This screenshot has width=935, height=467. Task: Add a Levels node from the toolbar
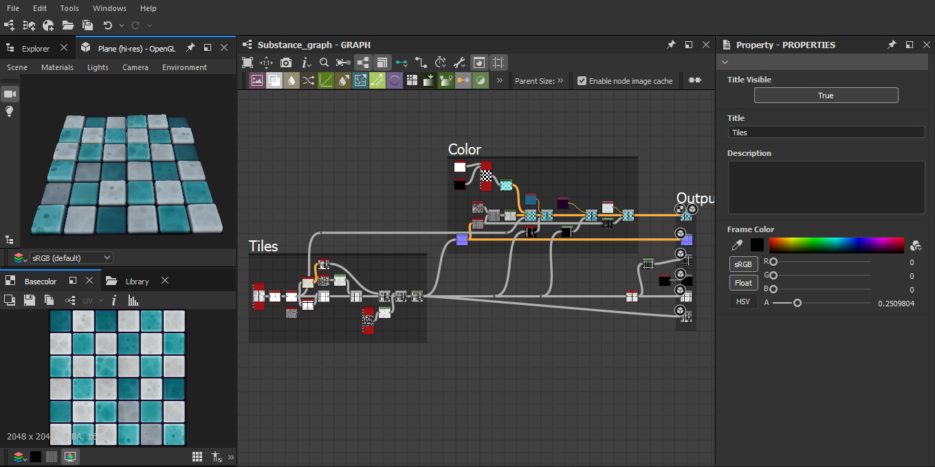[x=326, y=80]
